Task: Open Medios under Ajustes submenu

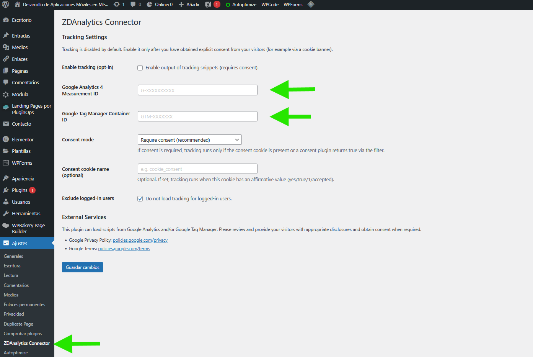Action: tap(11, 295)
